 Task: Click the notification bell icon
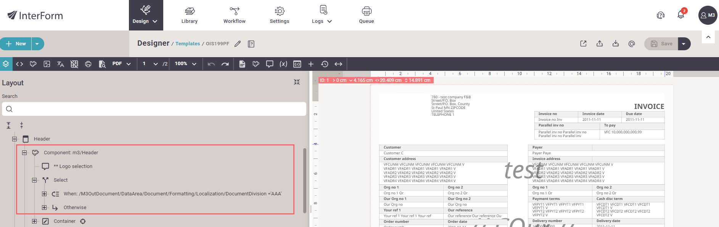point(680,15)
